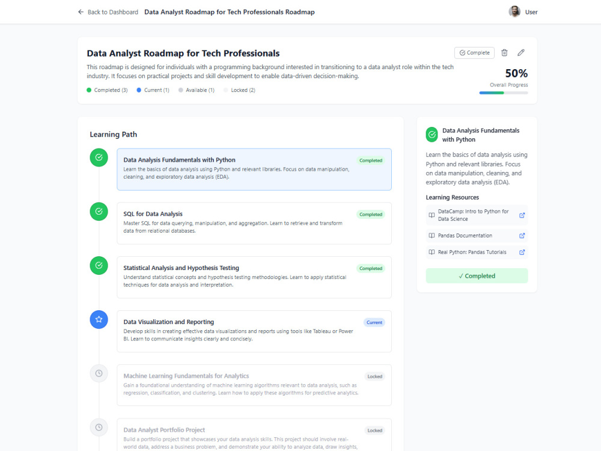Click the Completed (3) legend entry
The height and width of the screenshot is (451, 601).
click(107, 90)
